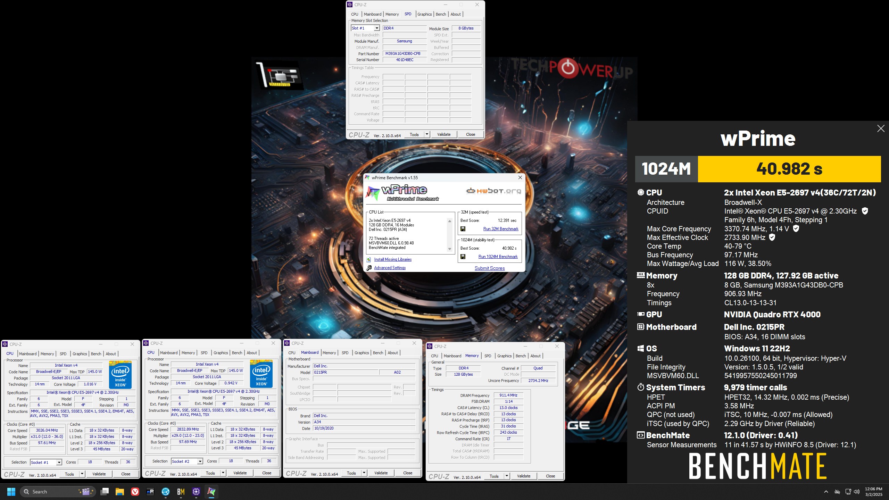Expand the Tools arrow in SPD CPU-Z window
This screenshot has height=500, width=889.
(427, 134)
